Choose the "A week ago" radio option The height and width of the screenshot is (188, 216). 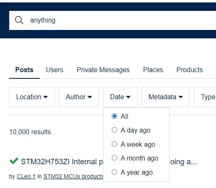pyautogui.click(x=114, y=144)
